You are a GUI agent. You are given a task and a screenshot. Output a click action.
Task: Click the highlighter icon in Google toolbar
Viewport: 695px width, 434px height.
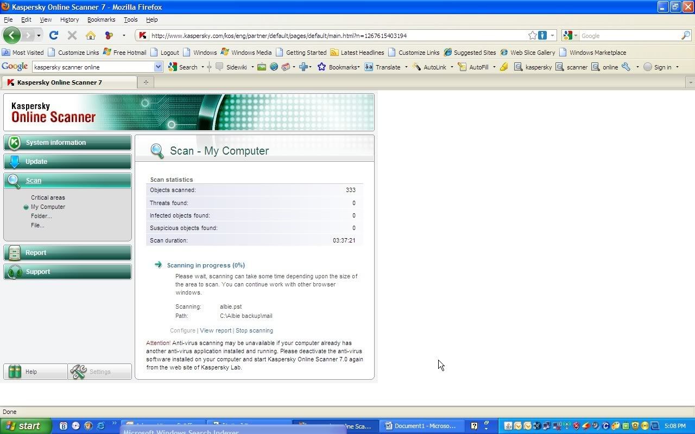click(x=504, y=67)
